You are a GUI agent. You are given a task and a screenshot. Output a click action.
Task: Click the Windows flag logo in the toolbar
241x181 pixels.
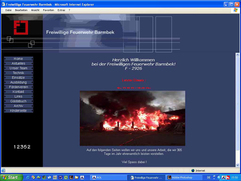(x=235, y=10)
